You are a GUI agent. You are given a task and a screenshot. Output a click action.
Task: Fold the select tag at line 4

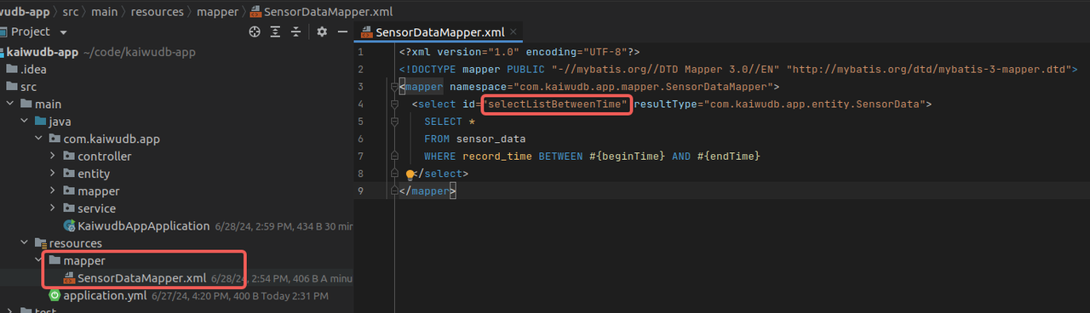pyautogui.click(x=394, y=105)
